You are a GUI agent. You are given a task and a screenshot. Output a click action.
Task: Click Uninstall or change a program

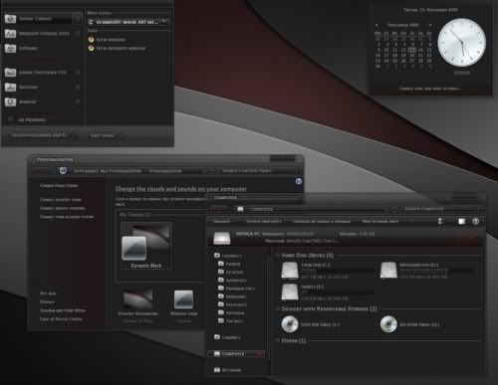[322, 221]
